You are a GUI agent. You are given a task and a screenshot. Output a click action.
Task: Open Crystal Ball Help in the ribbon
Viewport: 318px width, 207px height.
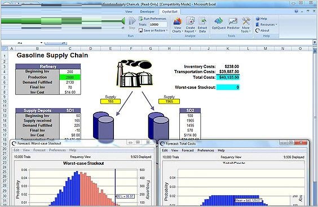[x=262, y=19]
